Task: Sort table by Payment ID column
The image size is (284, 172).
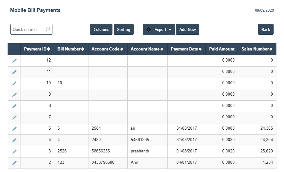Action: click(x=37, y=49)
